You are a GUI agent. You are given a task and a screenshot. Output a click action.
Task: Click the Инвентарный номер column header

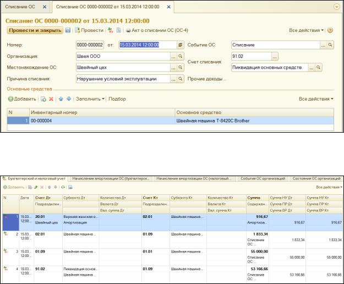[102, 112]
